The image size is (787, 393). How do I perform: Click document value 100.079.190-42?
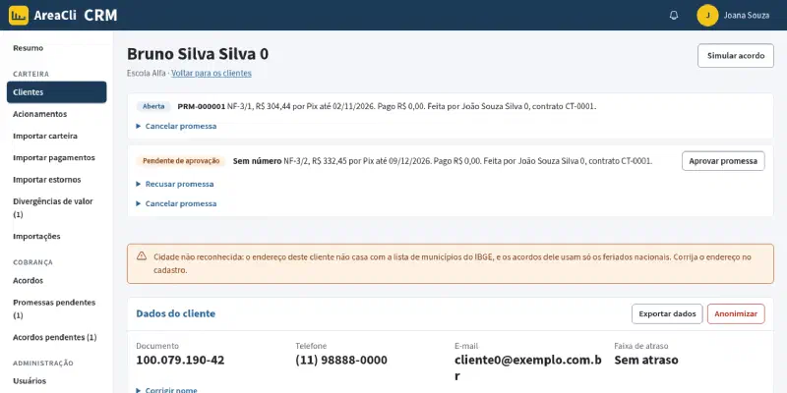pos(180,360)
